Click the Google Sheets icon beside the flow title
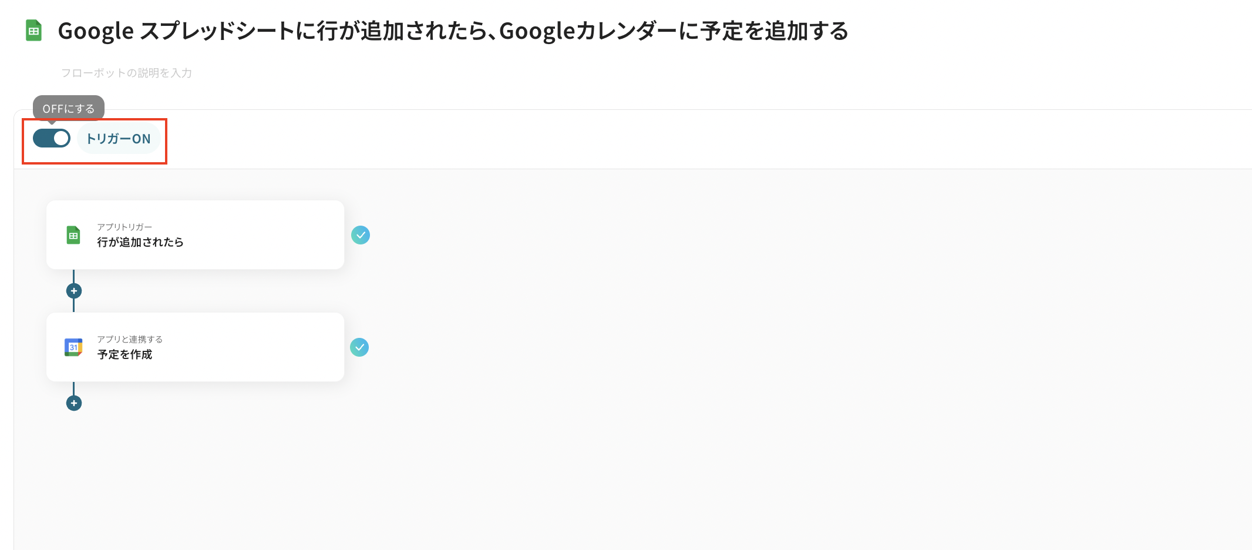The height and width of the screenshot is (550, 1252). 34,31
